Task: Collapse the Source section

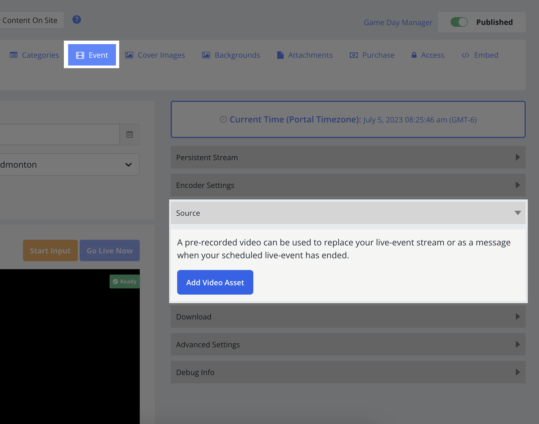Action: (x=348, y=213)
